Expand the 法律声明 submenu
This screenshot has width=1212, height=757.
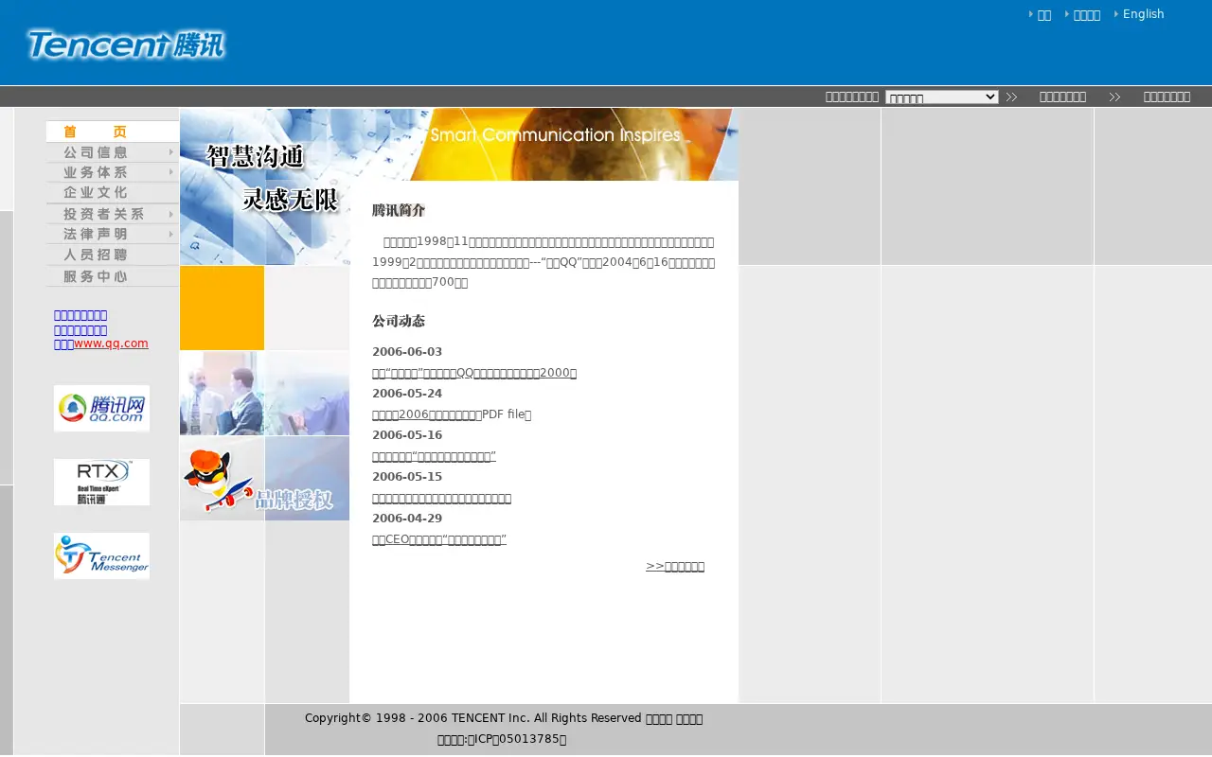(113, 234)
